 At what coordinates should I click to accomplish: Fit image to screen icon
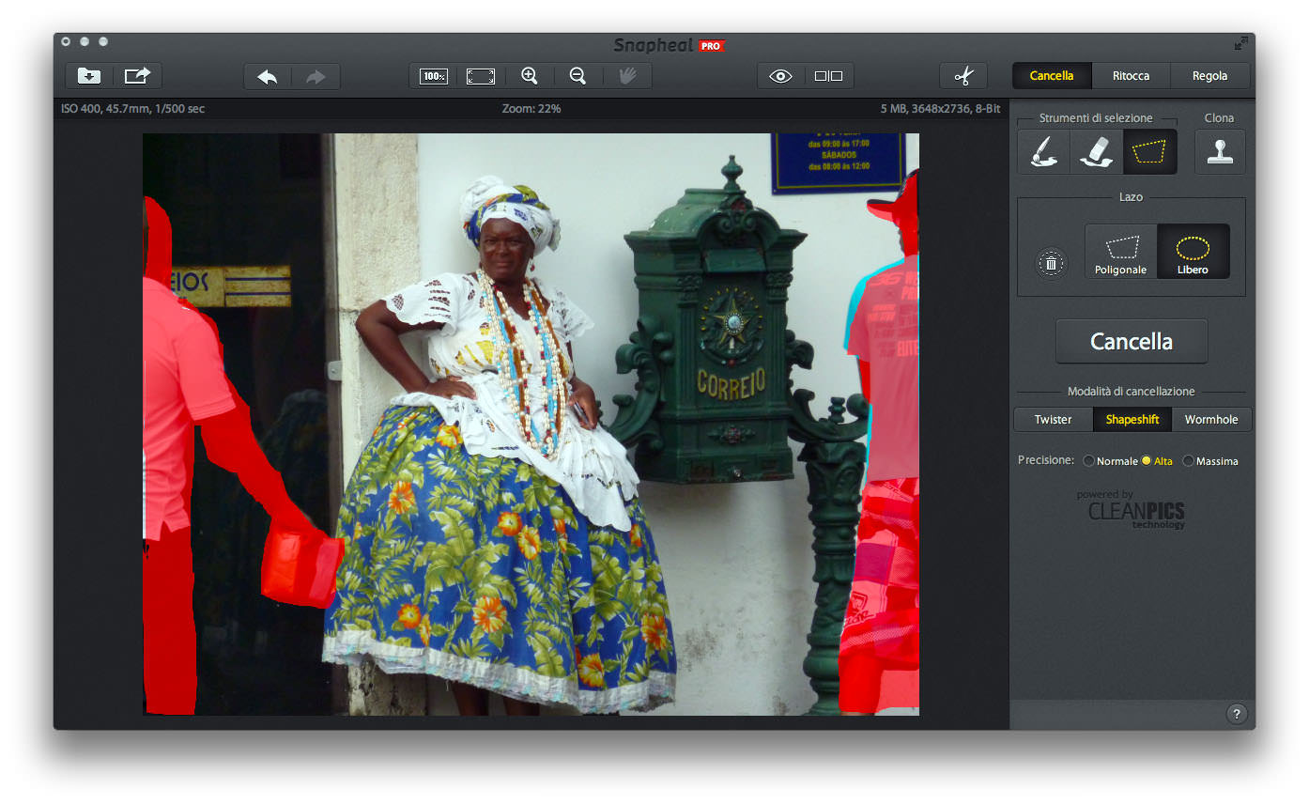pyautogui.click(x=481, y=76)
